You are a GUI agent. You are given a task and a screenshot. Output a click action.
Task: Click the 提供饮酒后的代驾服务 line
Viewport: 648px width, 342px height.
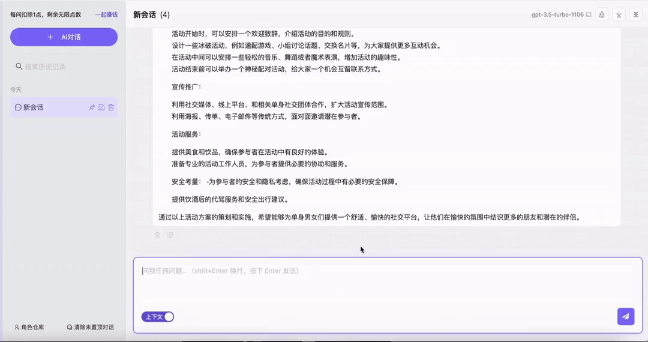tap(230, 199)
